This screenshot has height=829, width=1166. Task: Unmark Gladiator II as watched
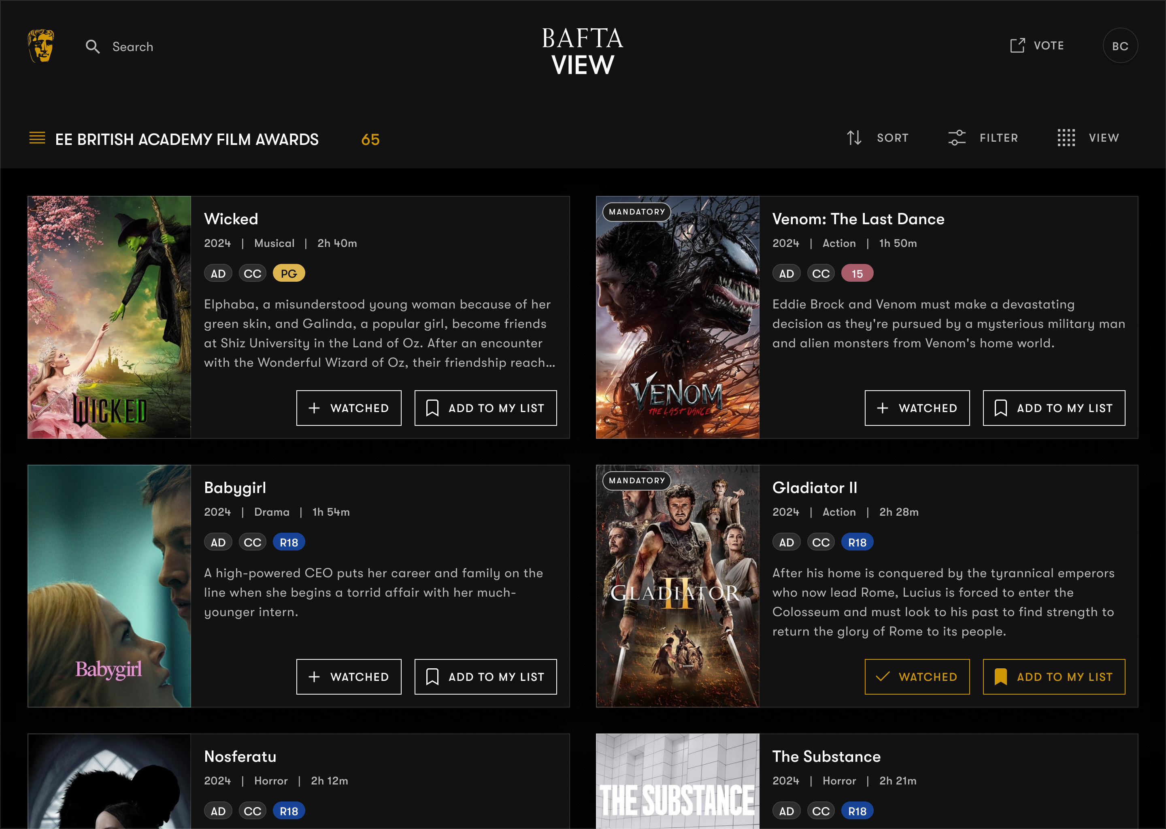tap(917, 676)
